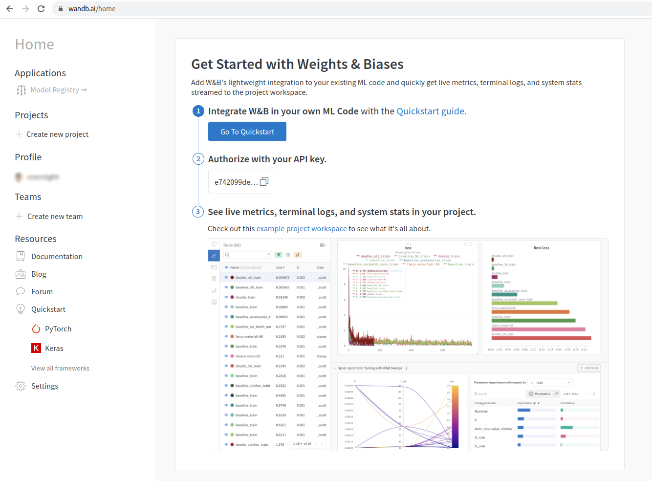Reload the page in the browser

41,9
